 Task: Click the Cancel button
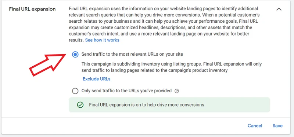(x=255, y=126)
